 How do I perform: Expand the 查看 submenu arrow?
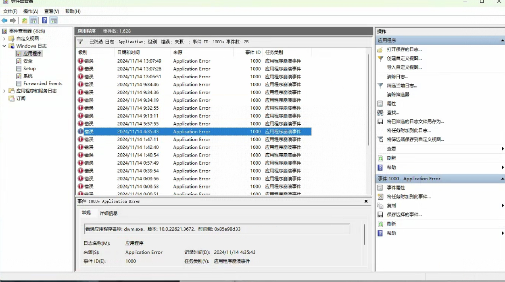[x=503, y=149]
